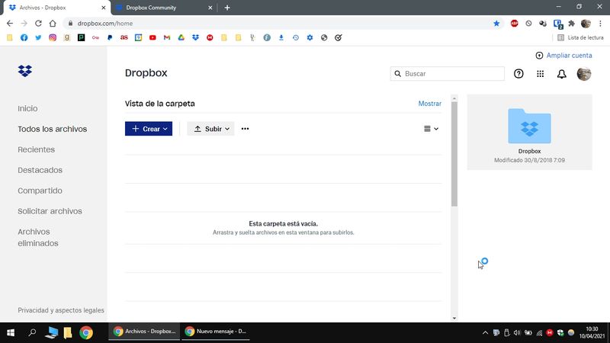Click the Buscar search field
This screenshot has width=610, height=343.
448,73
